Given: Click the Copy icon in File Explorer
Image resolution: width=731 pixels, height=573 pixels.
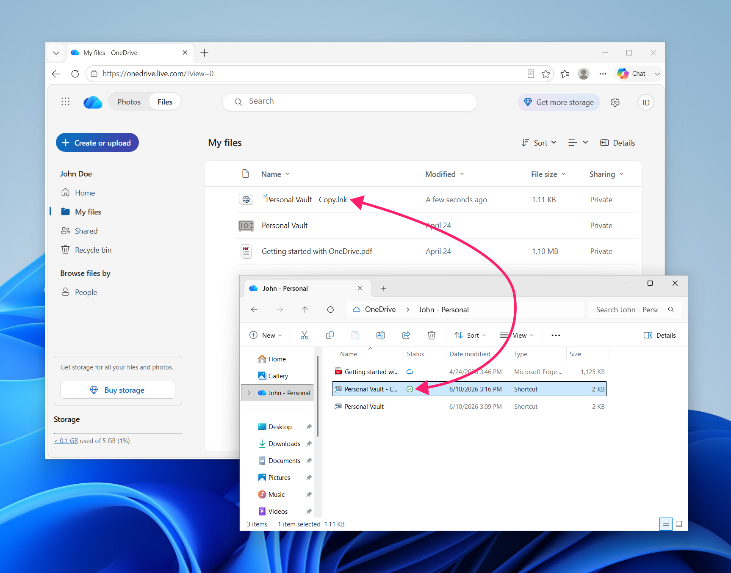Looking at the screenshot, I should click(x=330, y=335).
